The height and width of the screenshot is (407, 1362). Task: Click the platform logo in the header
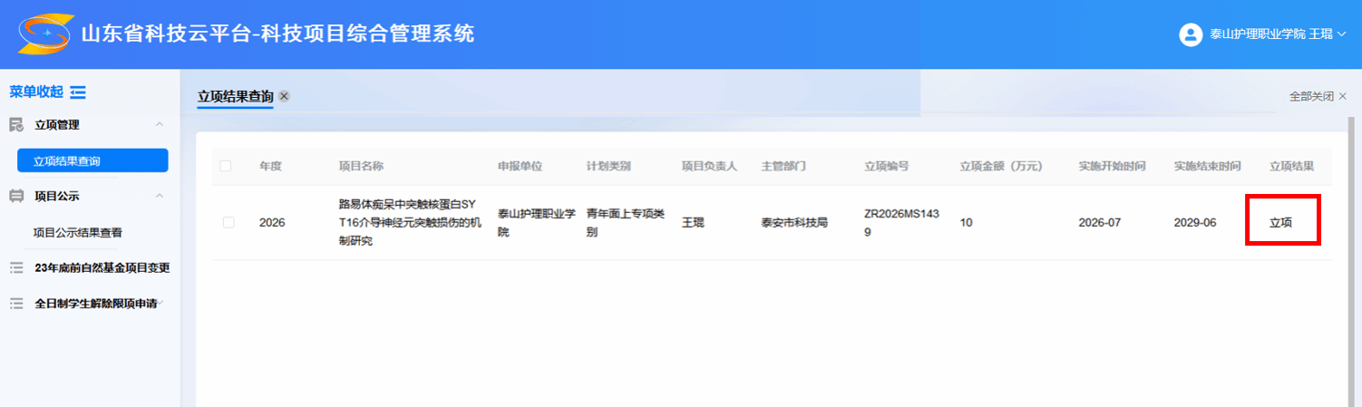tap(44, 34)
